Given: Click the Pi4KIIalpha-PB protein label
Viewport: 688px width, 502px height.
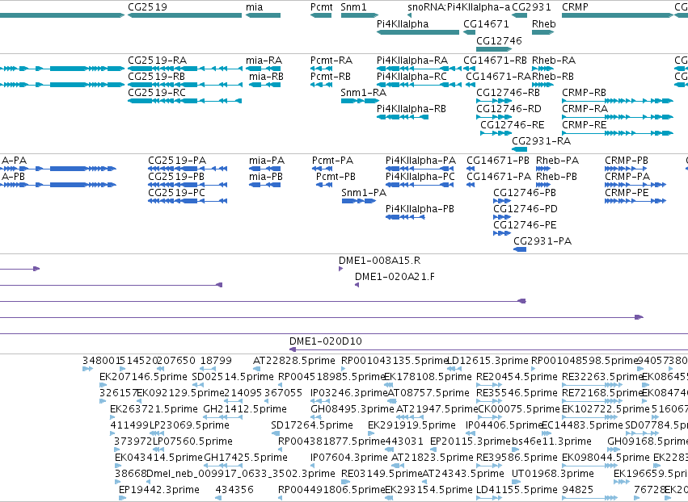Looking at the screenshot, I should tap(420, 209).
